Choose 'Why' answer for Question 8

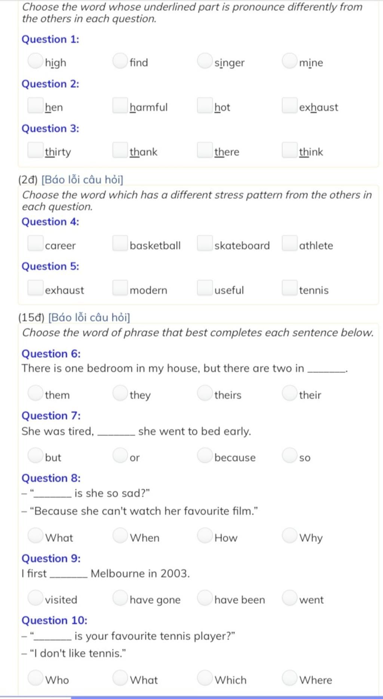(289, 536)
